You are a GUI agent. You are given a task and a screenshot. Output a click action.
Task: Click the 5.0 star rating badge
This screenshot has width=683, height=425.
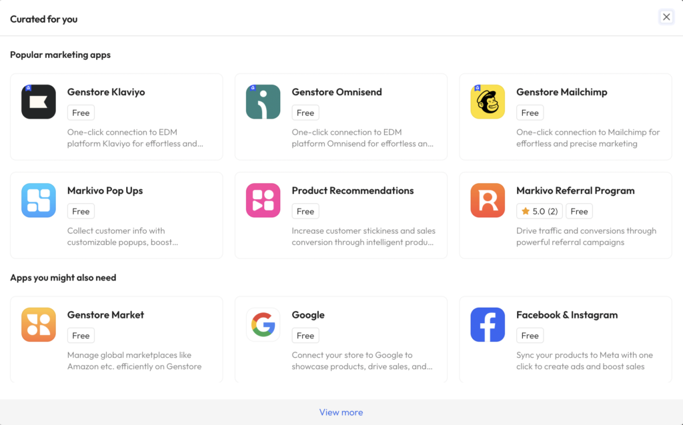coord(540,211)
